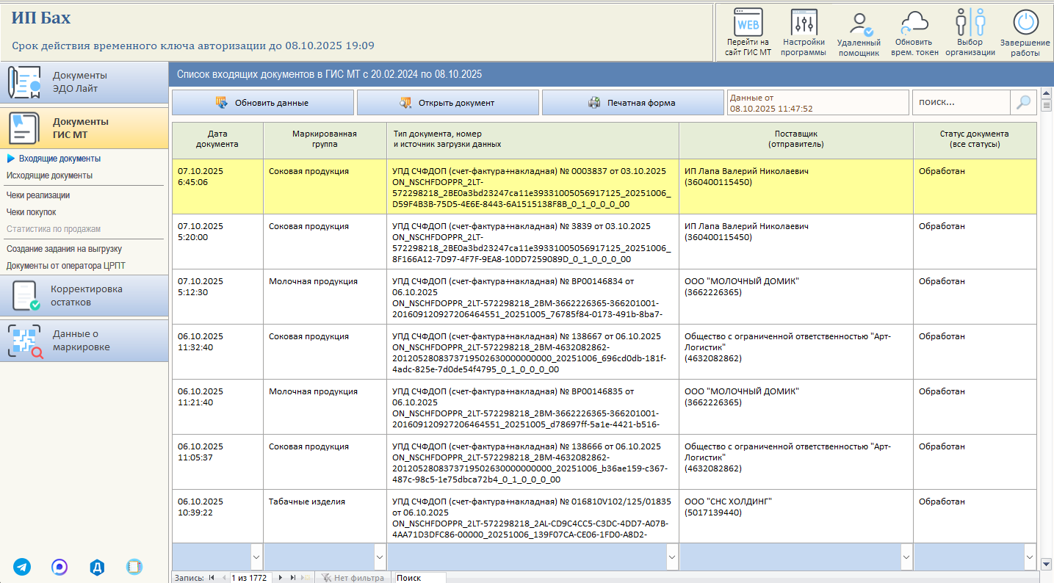The image size is (1054, 583).
Task: Go to next record in the navigator
Action: pyautogui.click(x=281, y=578)
